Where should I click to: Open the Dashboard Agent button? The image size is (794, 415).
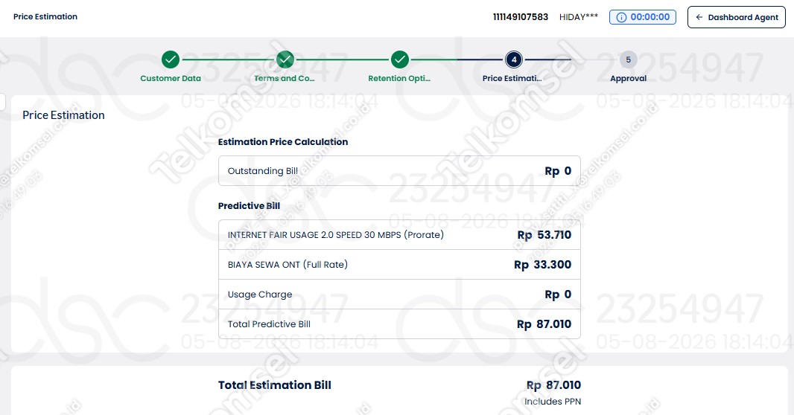[x=736, y=17]
